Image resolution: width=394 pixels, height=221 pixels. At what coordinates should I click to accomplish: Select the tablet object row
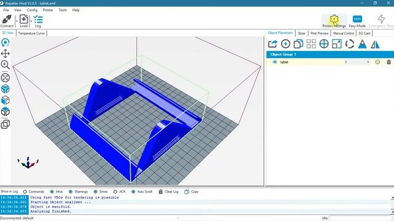(x=330, y=62)
